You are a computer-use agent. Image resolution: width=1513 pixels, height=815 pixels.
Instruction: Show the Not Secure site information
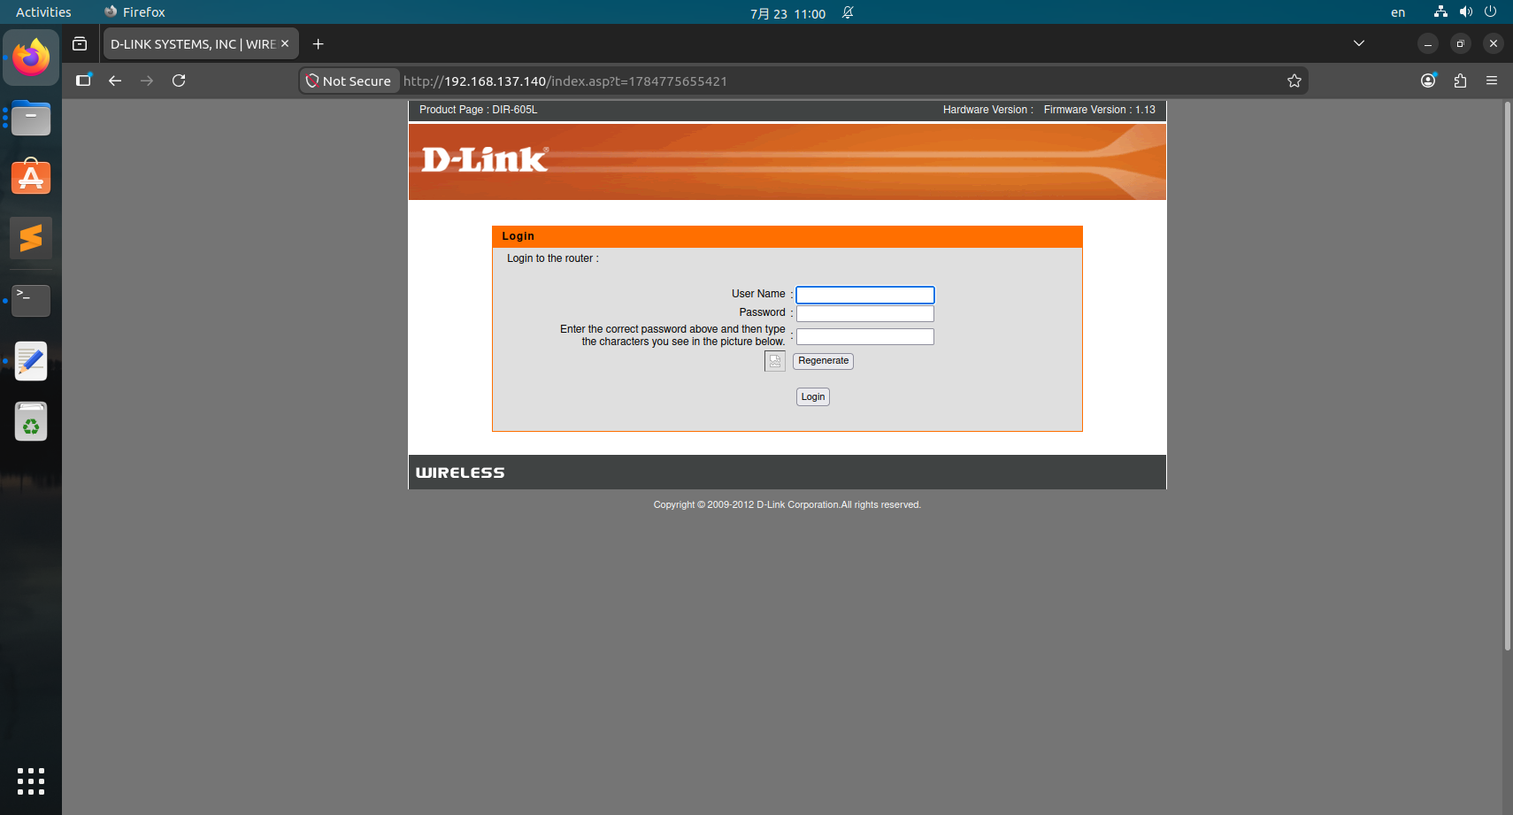349,81
